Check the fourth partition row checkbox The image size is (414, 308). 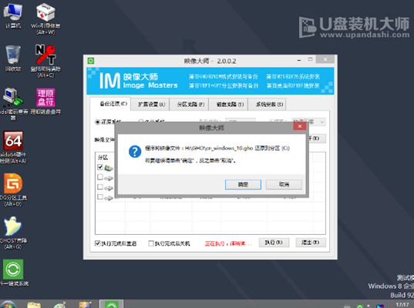pyautogui.click(x=99, y=196)
